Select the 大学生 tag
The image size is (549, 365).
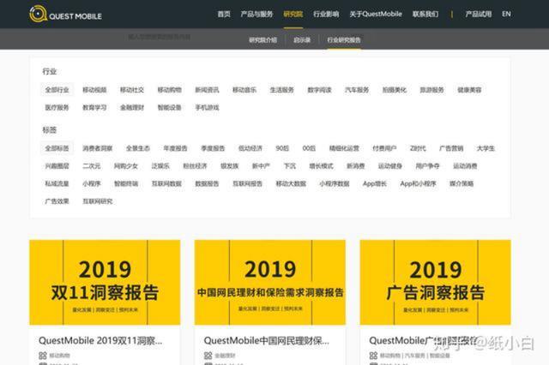click(x=486, y=148)
